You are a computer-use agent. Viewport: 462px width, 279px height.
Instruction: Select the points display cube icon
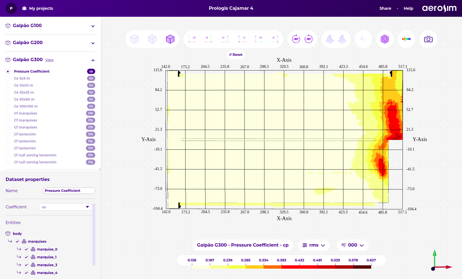pyautogui.click(x=134, y=39)
